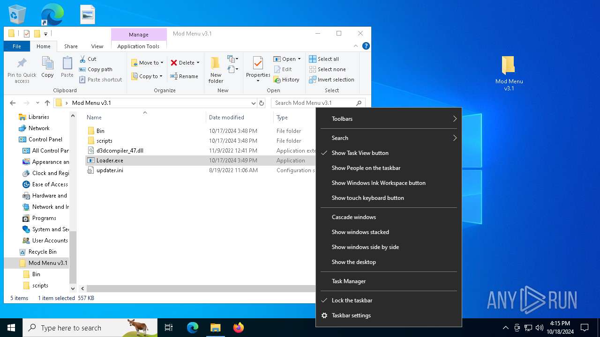Viewport: 600px width, 337px height.
Task: Open Taskbar settings
Action: tap(389, 315)
